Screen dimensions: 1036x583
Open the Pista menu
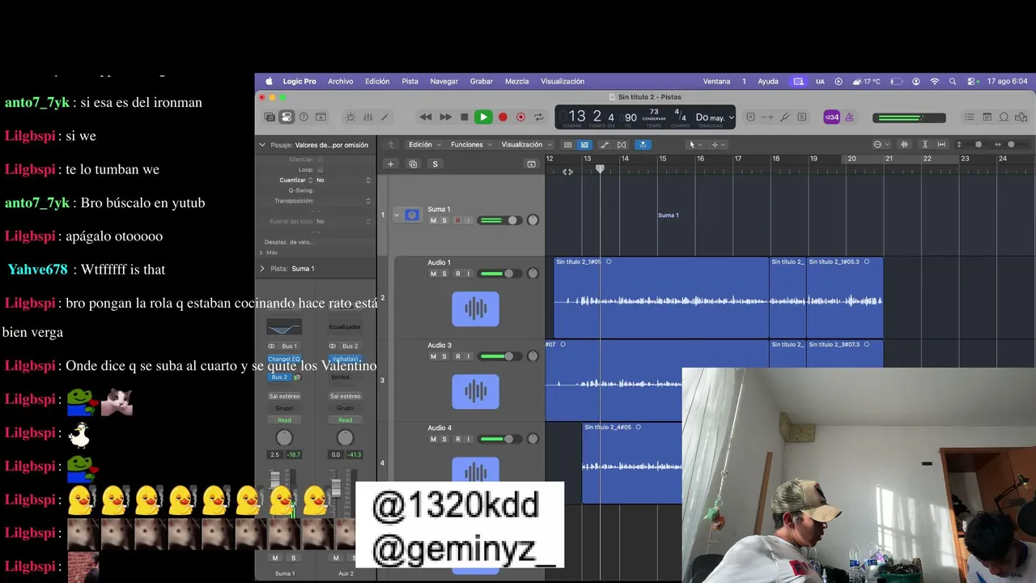point(410,82)
